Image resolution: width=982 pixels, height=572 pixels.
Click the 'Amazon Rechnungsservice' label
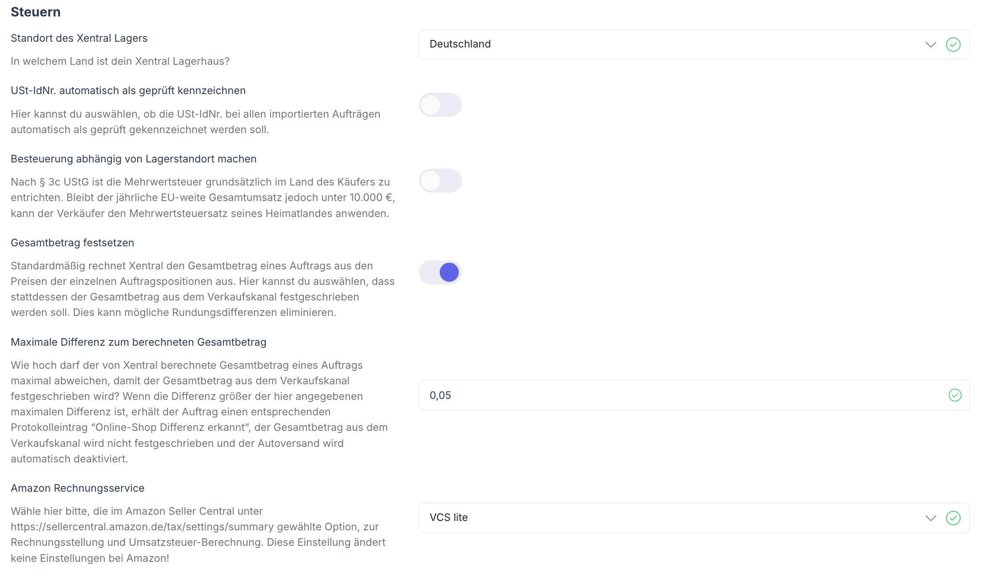click(x=78, y=488)
